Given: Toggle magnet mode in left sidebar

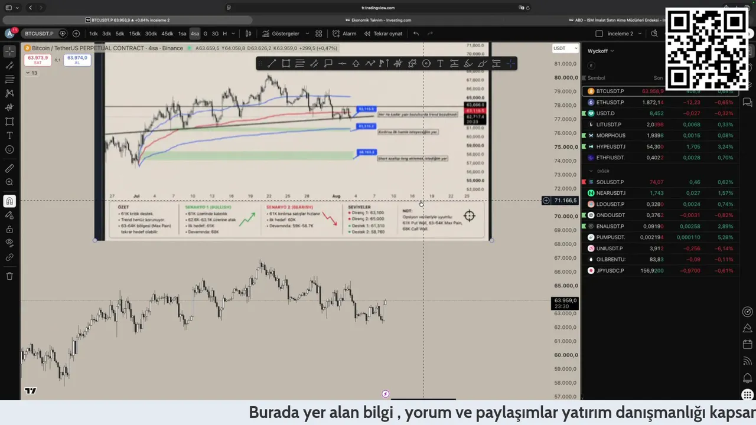Looking at the screenshot, I should pos(9,201).
